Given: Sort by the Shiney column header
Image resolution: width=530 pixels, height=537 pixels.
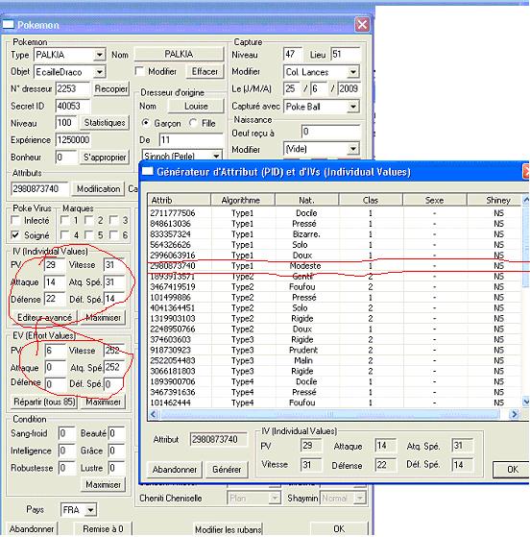Looking at the screenshot, I should click(x=494, y=200).
